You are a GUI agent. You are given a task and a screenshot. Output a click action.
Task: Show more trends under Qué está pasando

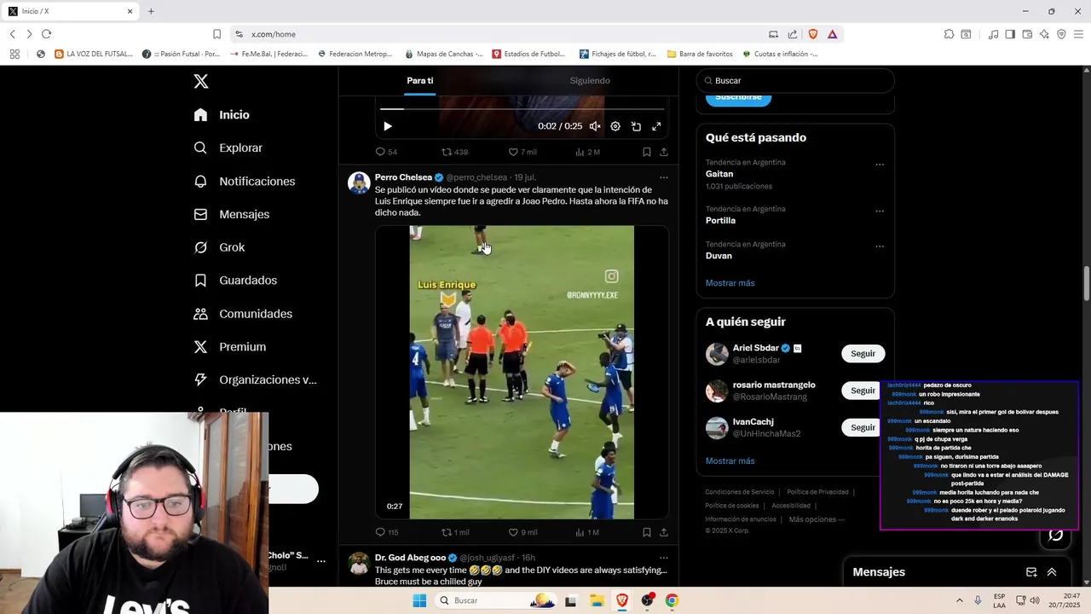pyautogui.click(x=730, y=283)
